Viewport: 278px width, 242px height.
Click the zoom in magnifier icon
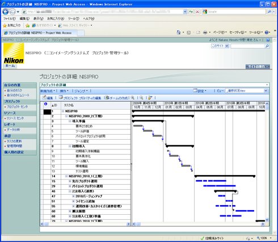pyautogui.click(x=133, y=98)
